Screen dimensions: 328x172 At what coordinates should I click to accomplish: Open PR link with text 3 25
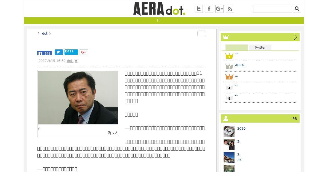[239, 157]
